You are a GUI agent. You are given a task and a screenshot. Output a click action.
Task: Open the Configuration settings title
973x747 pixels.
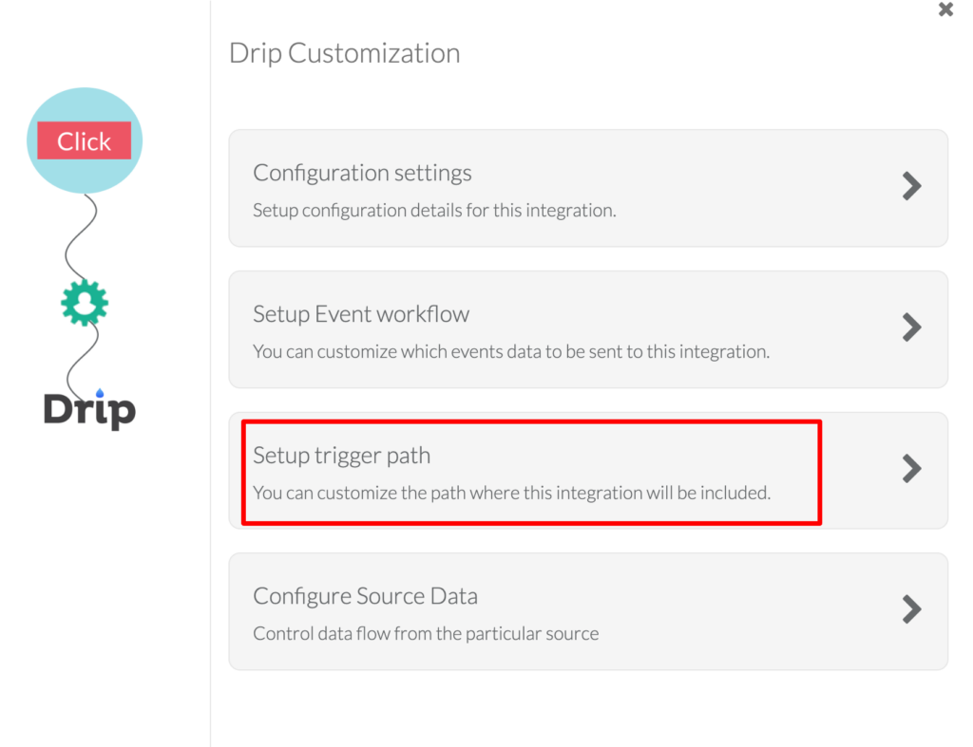click(x=362, y=173)
